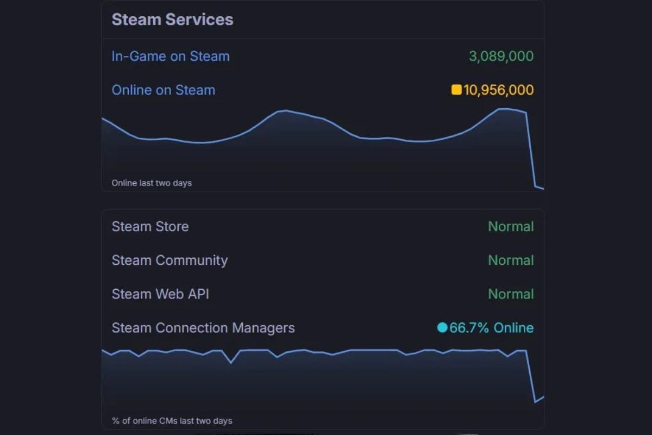
Task: Click the Steam Services heading
Action: click(172, 20)
